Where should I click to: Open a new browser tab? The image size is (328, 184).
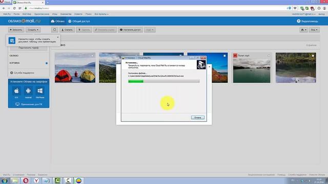tap(48, 3)
